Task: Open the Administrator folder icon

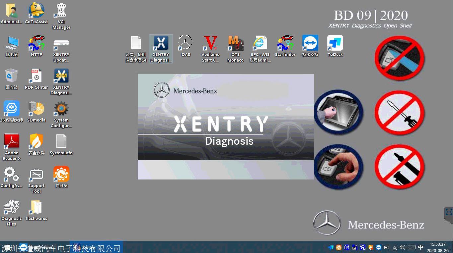Action: click(x=12, y=14)
